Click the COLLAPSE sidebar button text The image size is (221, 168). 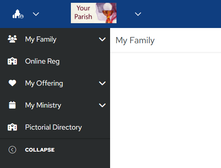coord(40,150)
